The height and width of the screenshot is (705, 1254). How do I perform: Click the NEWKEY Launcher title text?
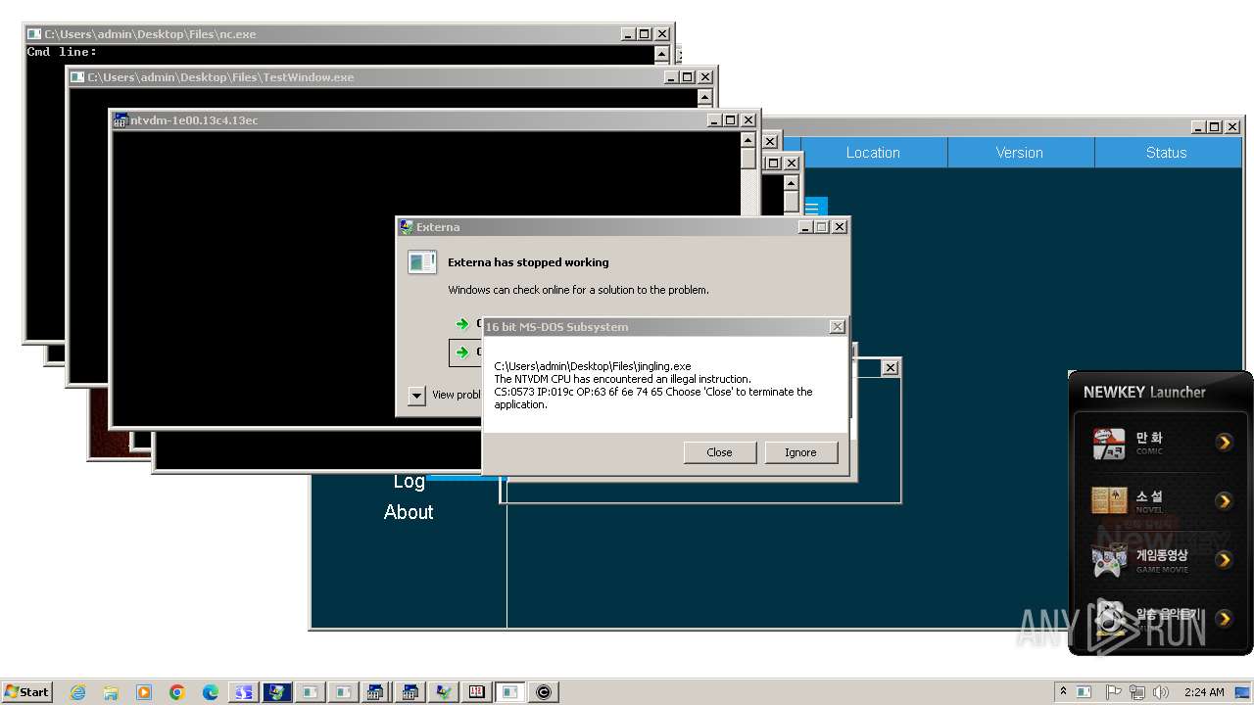point(1144,392)
